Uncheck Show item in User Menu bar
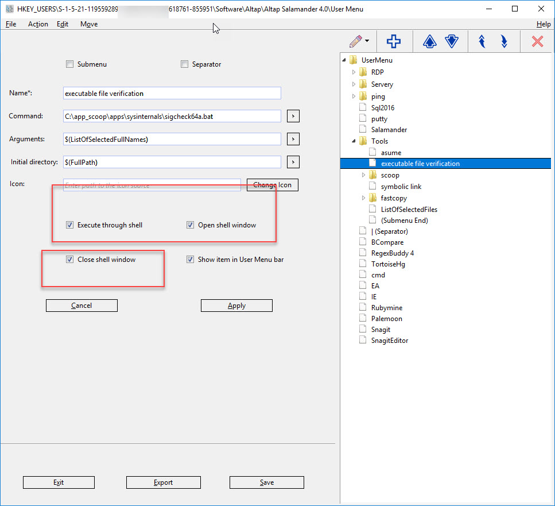The image size is (555, 506). 190,260
